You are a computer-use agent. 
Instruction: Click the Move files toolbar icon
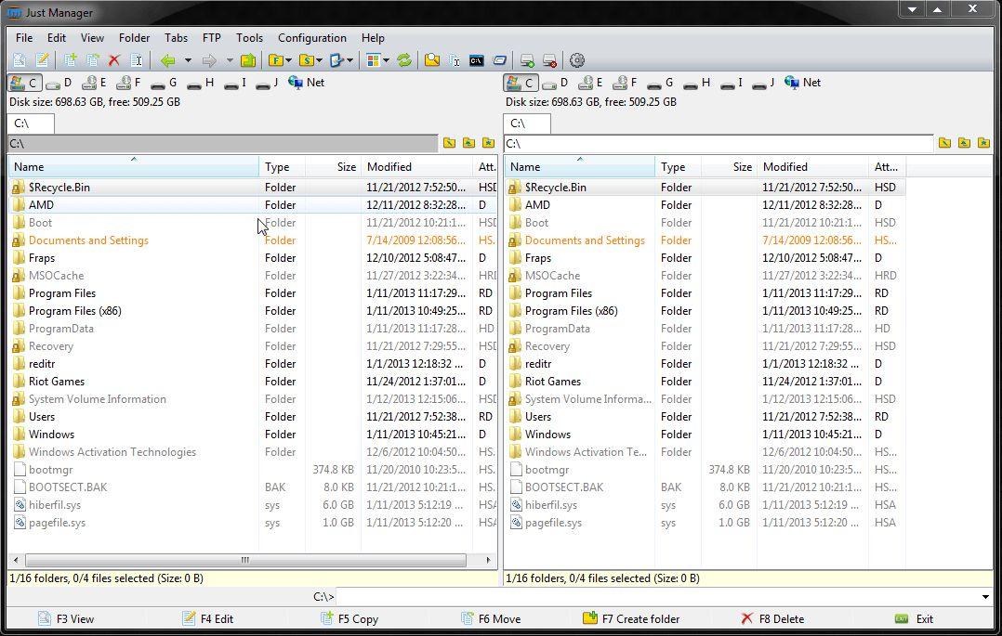point(93,60)
